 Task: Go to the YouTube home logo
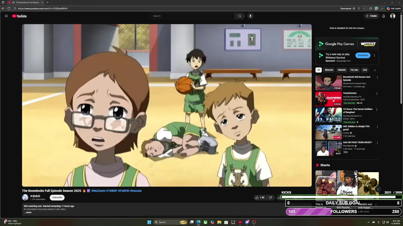point(20,16)
